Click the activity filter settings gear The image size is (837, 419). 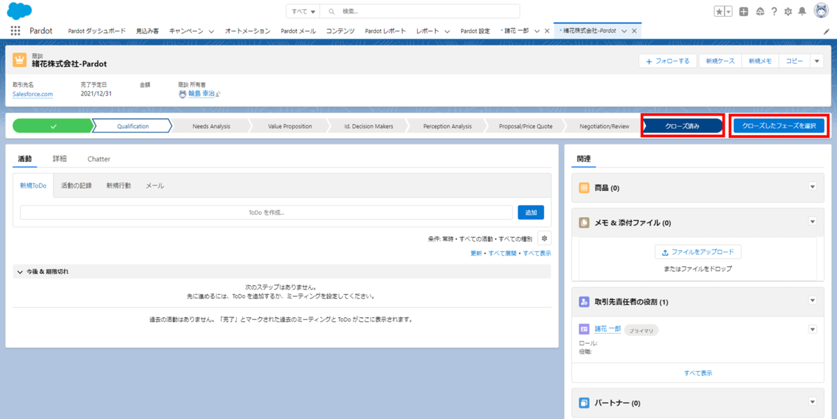544,238
